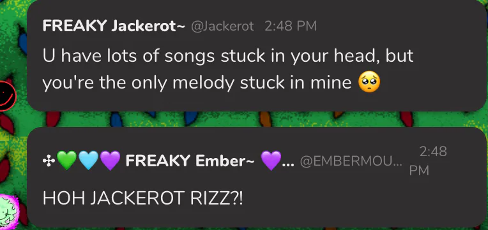Click the first purple heart before FREAKY Ember

(x=110, y=161)
